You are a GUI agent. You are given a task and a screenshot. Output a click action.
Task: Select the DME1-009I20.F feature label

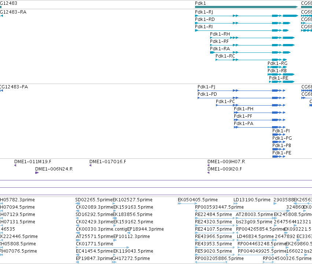point(225,169)
